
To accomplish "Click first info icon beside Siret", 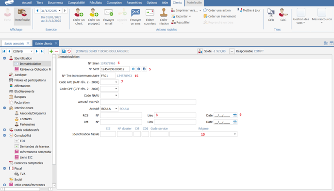I will click(x=133, y=69).
